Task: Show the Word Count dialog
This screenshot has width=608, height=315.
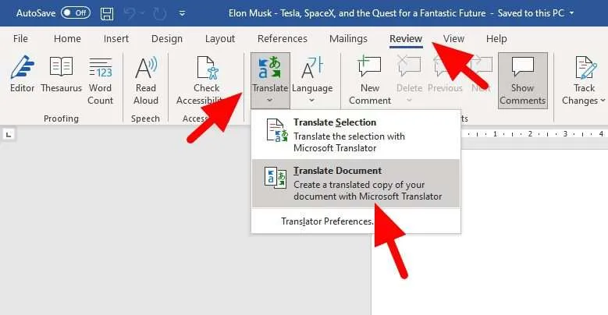Action: pyautogui.click(x=100, y=80)
